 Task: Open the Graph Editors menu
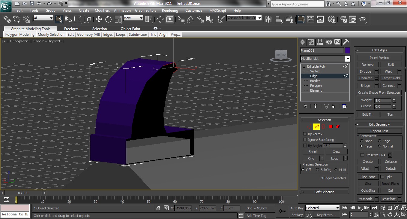145,10
